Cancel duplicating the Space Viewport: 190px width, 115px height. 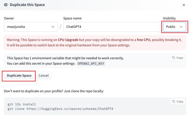(x=44, y=76)
